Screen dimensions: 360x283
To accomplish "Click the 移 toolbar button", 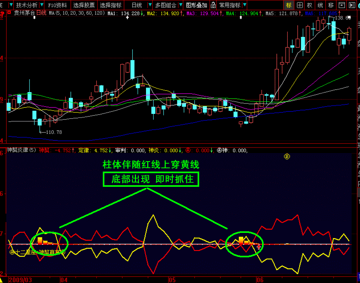I will [331, 5].
